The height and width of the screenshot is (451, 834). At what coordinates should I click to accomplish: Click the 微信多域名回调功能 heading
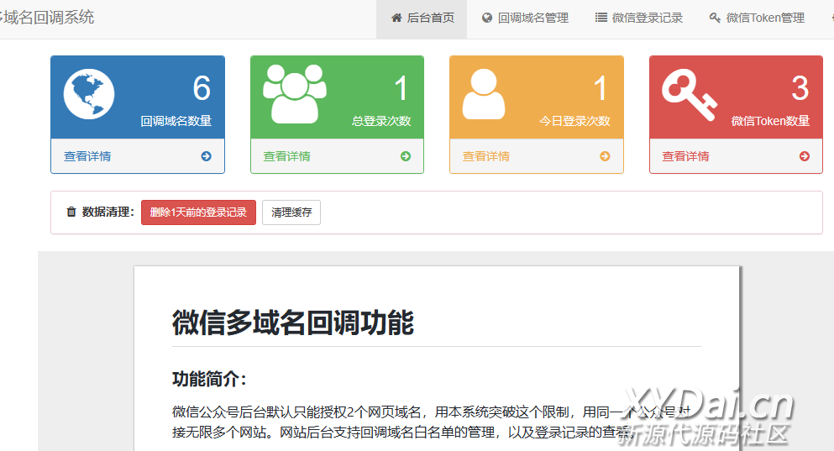point(293,323)
